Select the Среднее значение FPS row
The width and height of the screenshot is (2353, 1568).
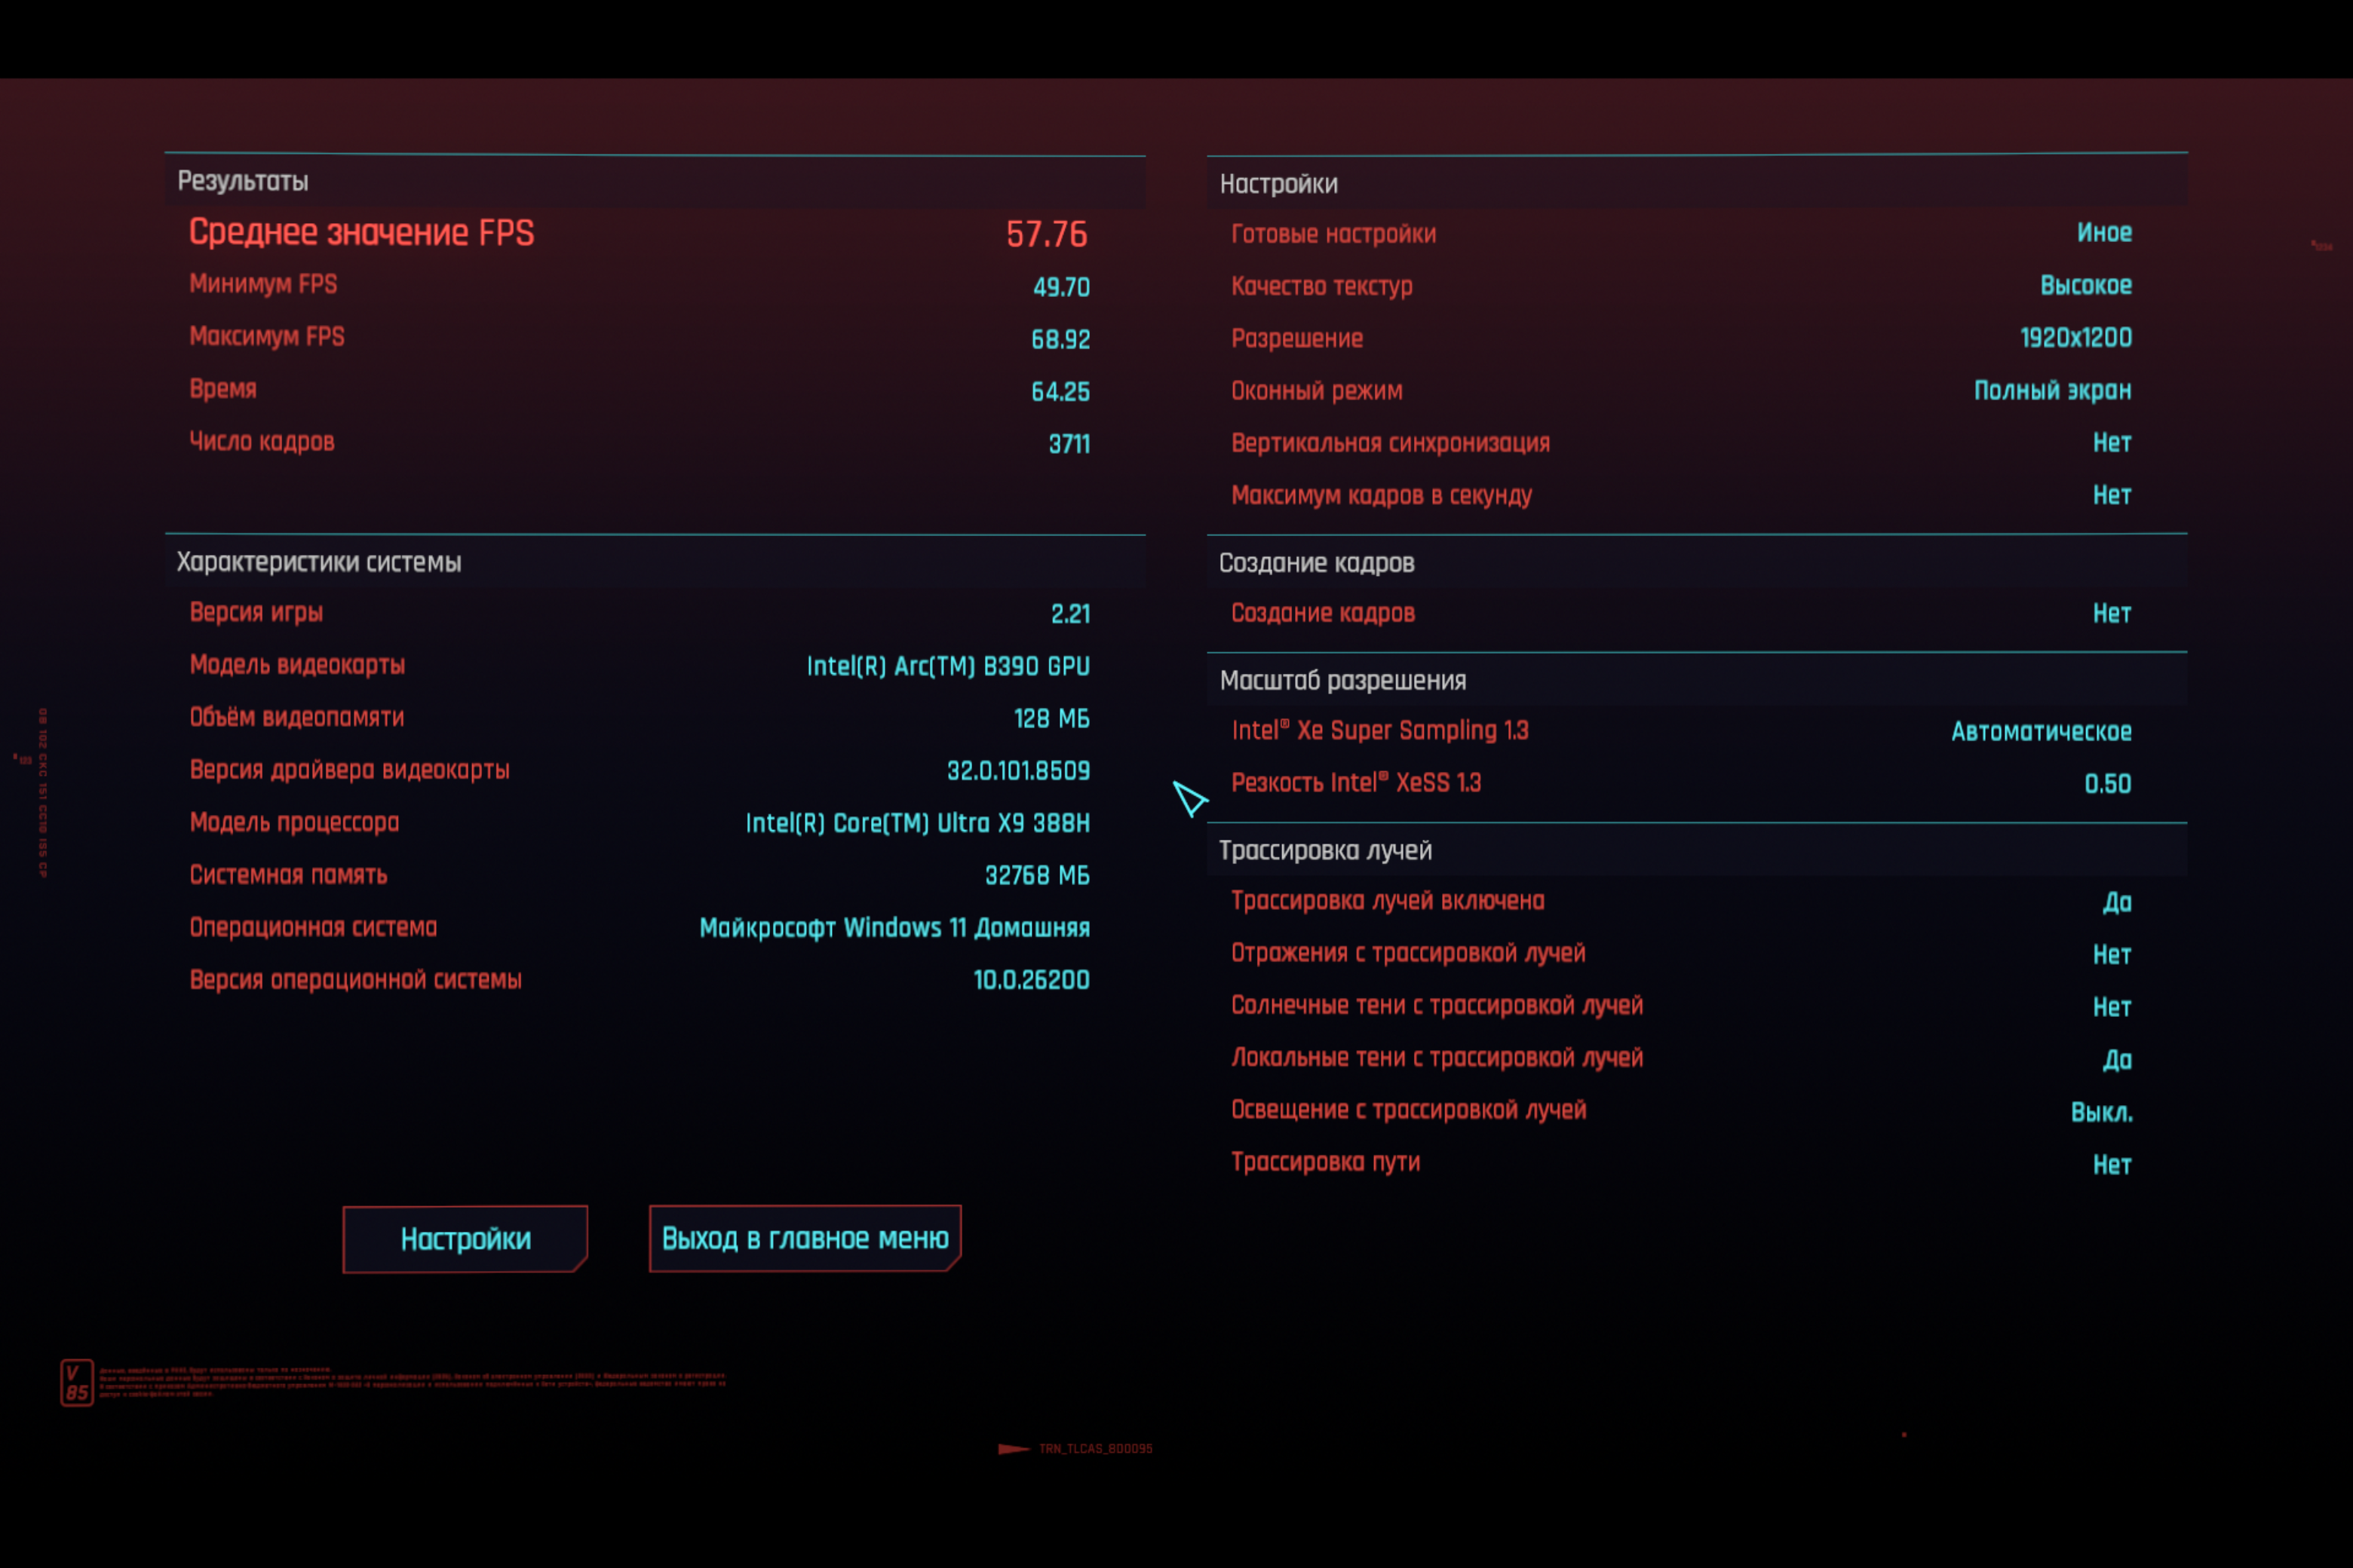[655, 233]
